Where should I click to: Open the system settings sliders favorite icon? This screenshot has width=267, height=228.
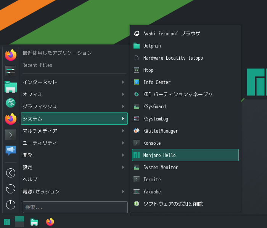coord(11,71)
